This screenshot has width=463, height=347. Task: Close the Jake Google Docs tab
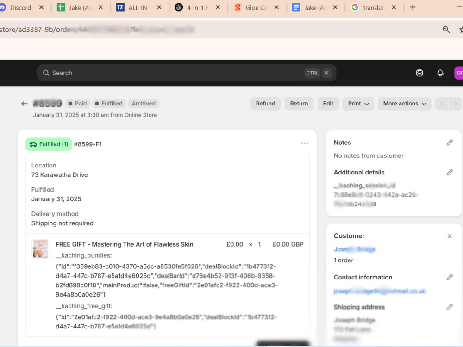(335, 7)
